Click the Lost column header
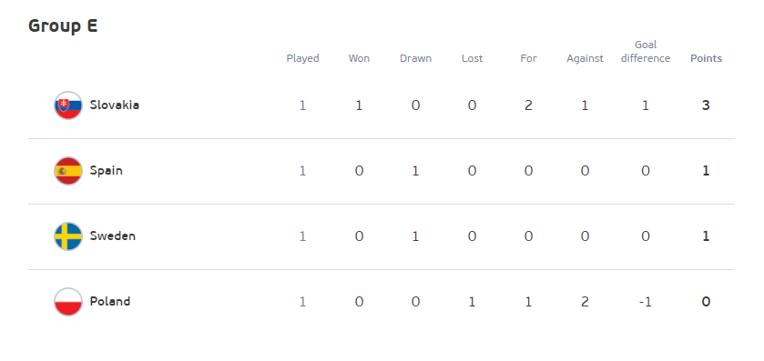The width and height of the screenshot is (764, 361). 472,58
